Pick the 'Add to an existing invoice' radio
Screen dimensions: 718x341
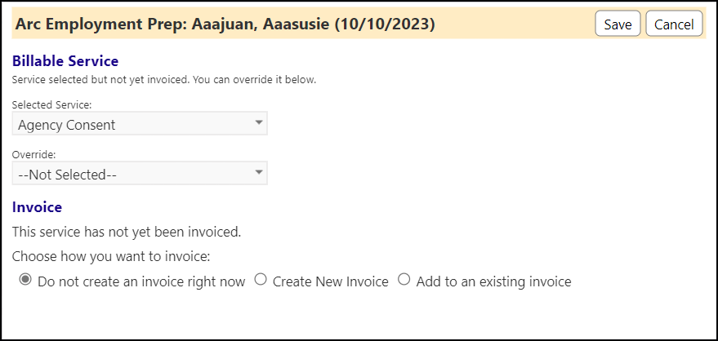[x=404, y=280]
